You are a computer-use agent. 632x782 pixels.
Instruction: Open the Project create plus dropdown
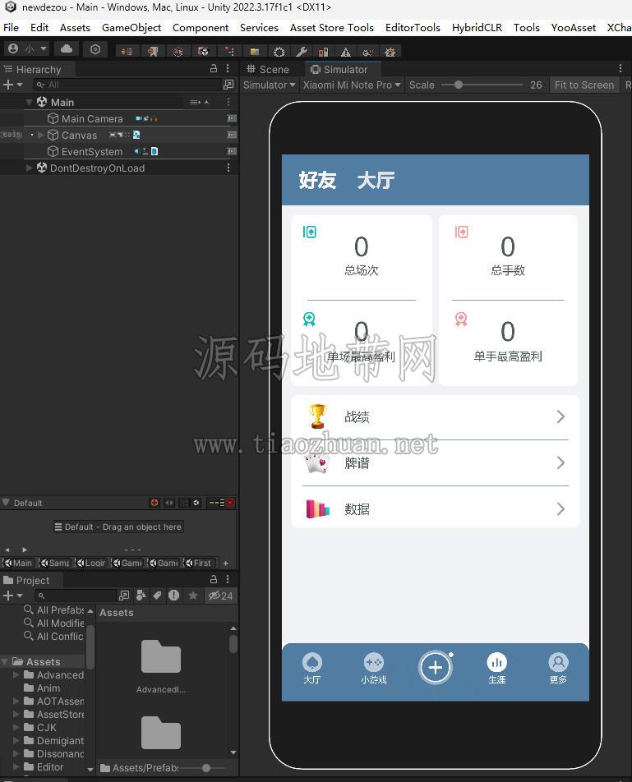[12, 596]
